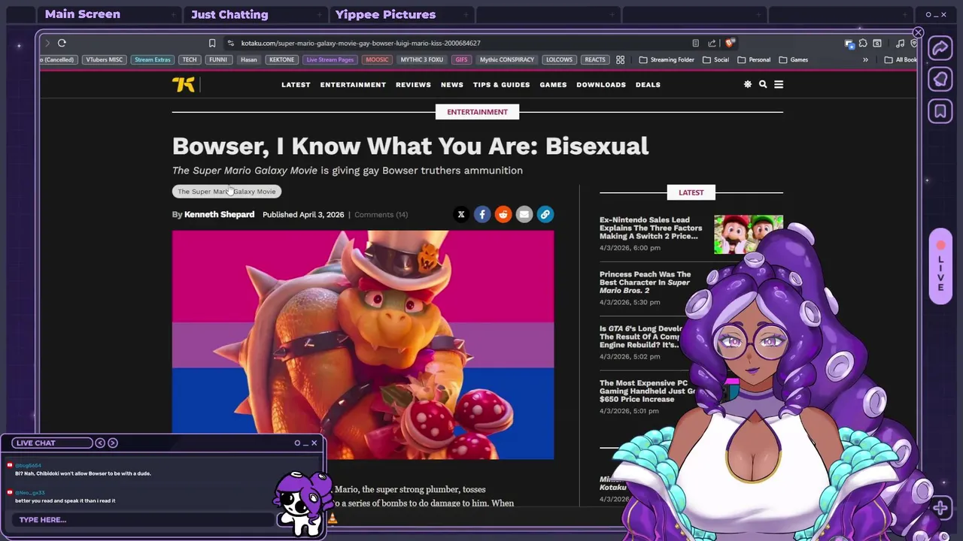Open the Stream Extras bookmark
The width and height of the screenshot is (963, 541).
click(x=153, y=60)
